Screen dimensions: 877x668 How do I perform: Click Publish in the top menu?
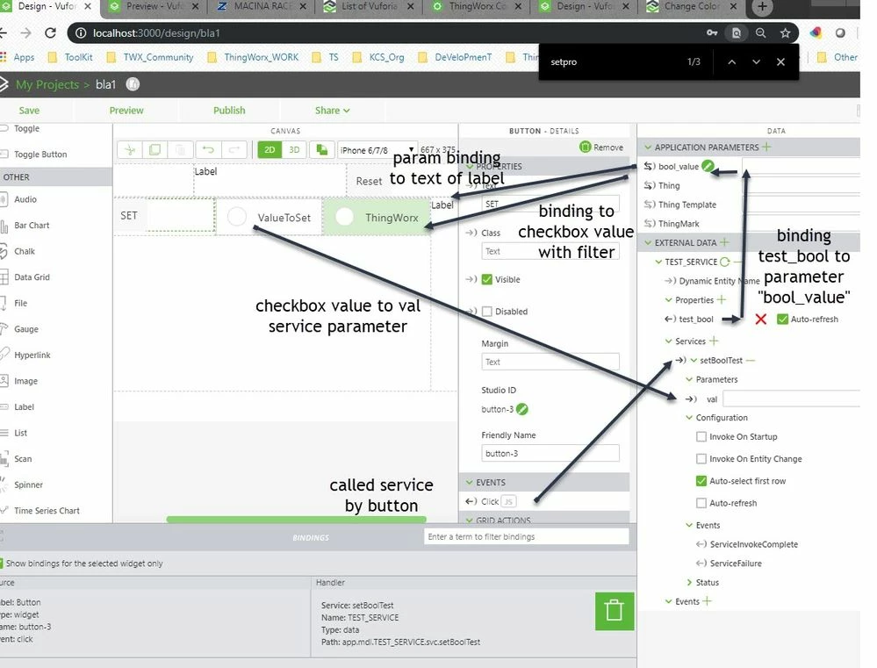tap(229, 111)
